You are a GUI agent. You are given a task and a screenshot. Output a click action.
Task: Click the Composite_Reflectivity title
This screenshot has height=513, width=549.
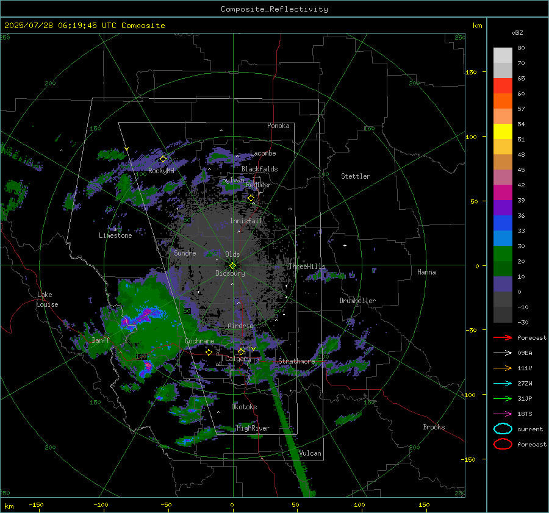tap(274, 9)
